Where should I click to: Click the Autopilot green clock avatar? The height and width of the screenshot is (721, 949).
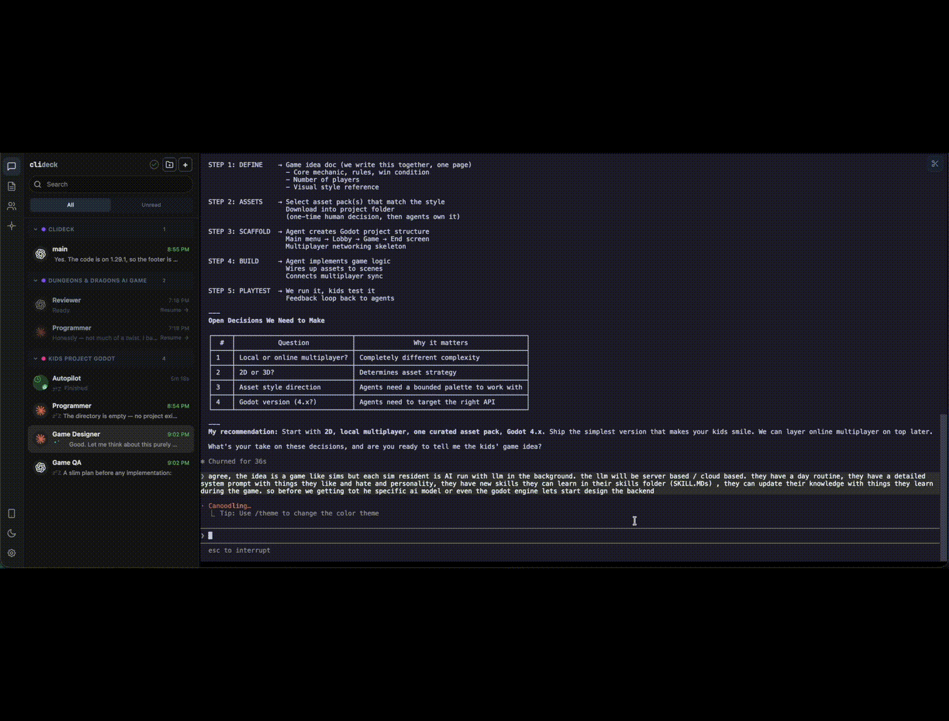tap(40, 382)
